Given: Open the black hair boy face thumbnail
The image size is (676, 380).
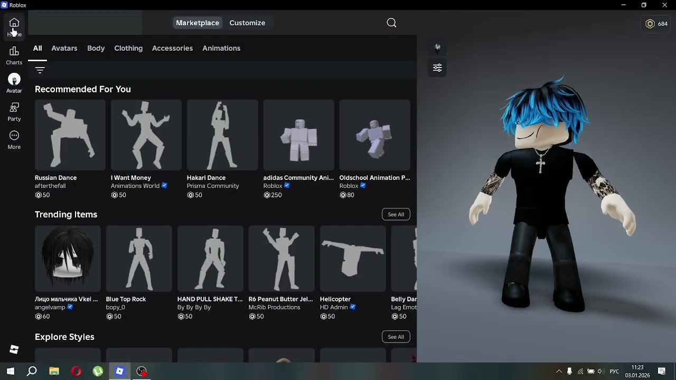Looking at the screenshot, I should pyautogui.click(x=68, y=259).
